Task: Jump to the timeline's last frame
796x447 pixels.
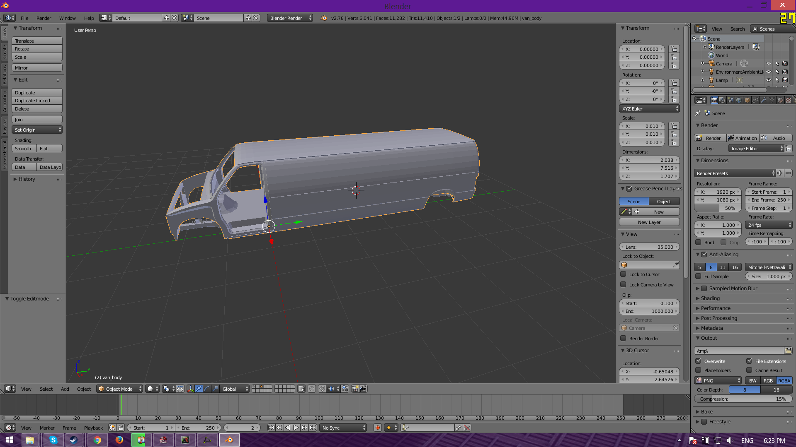Action: [313, 428]
